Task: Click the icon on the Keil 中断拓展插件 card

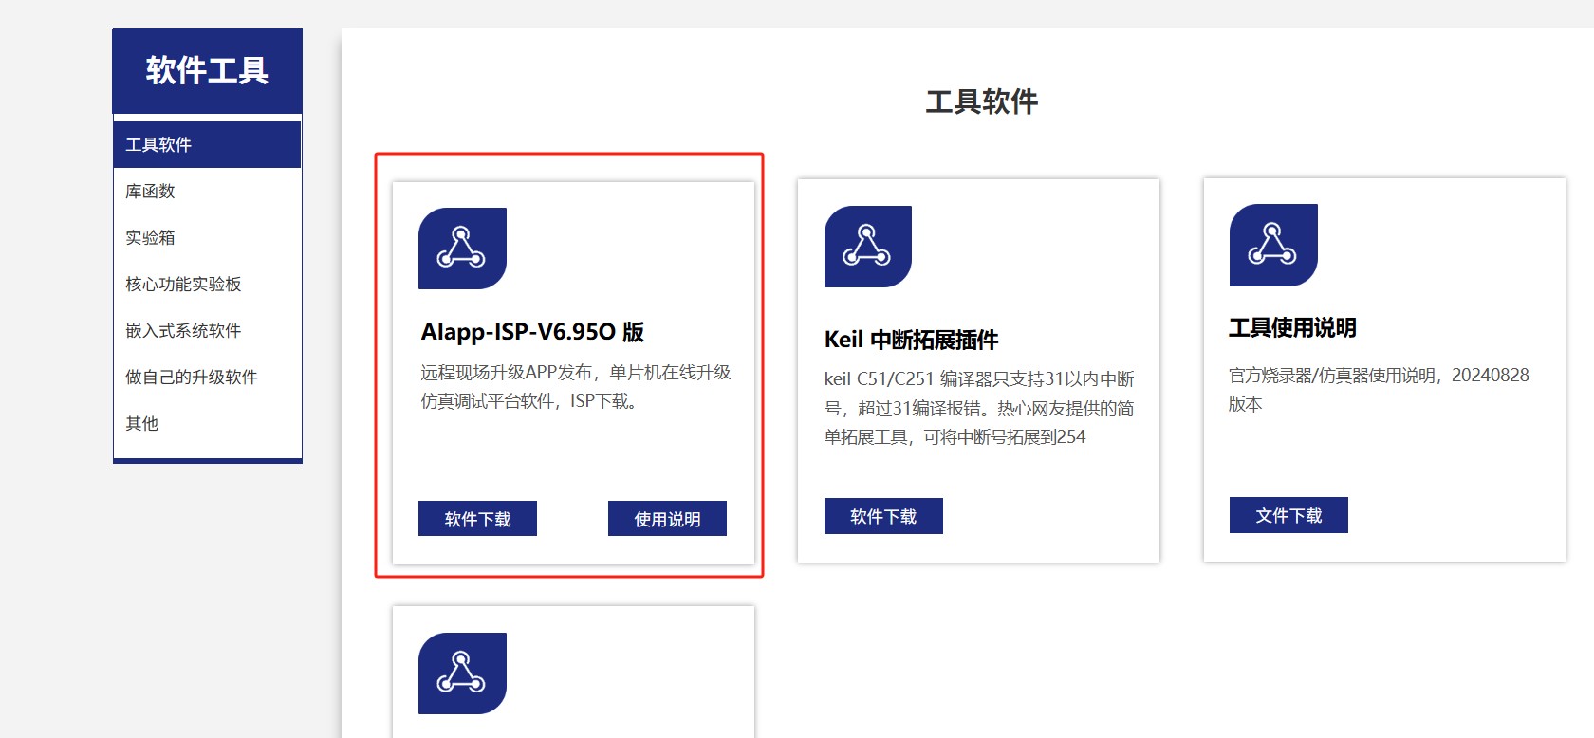Action: 868,247
